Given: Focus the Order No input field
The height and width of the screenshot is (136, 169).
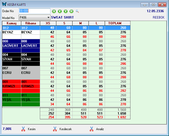Looking at the screenshot, I should [x=35, y=11].
